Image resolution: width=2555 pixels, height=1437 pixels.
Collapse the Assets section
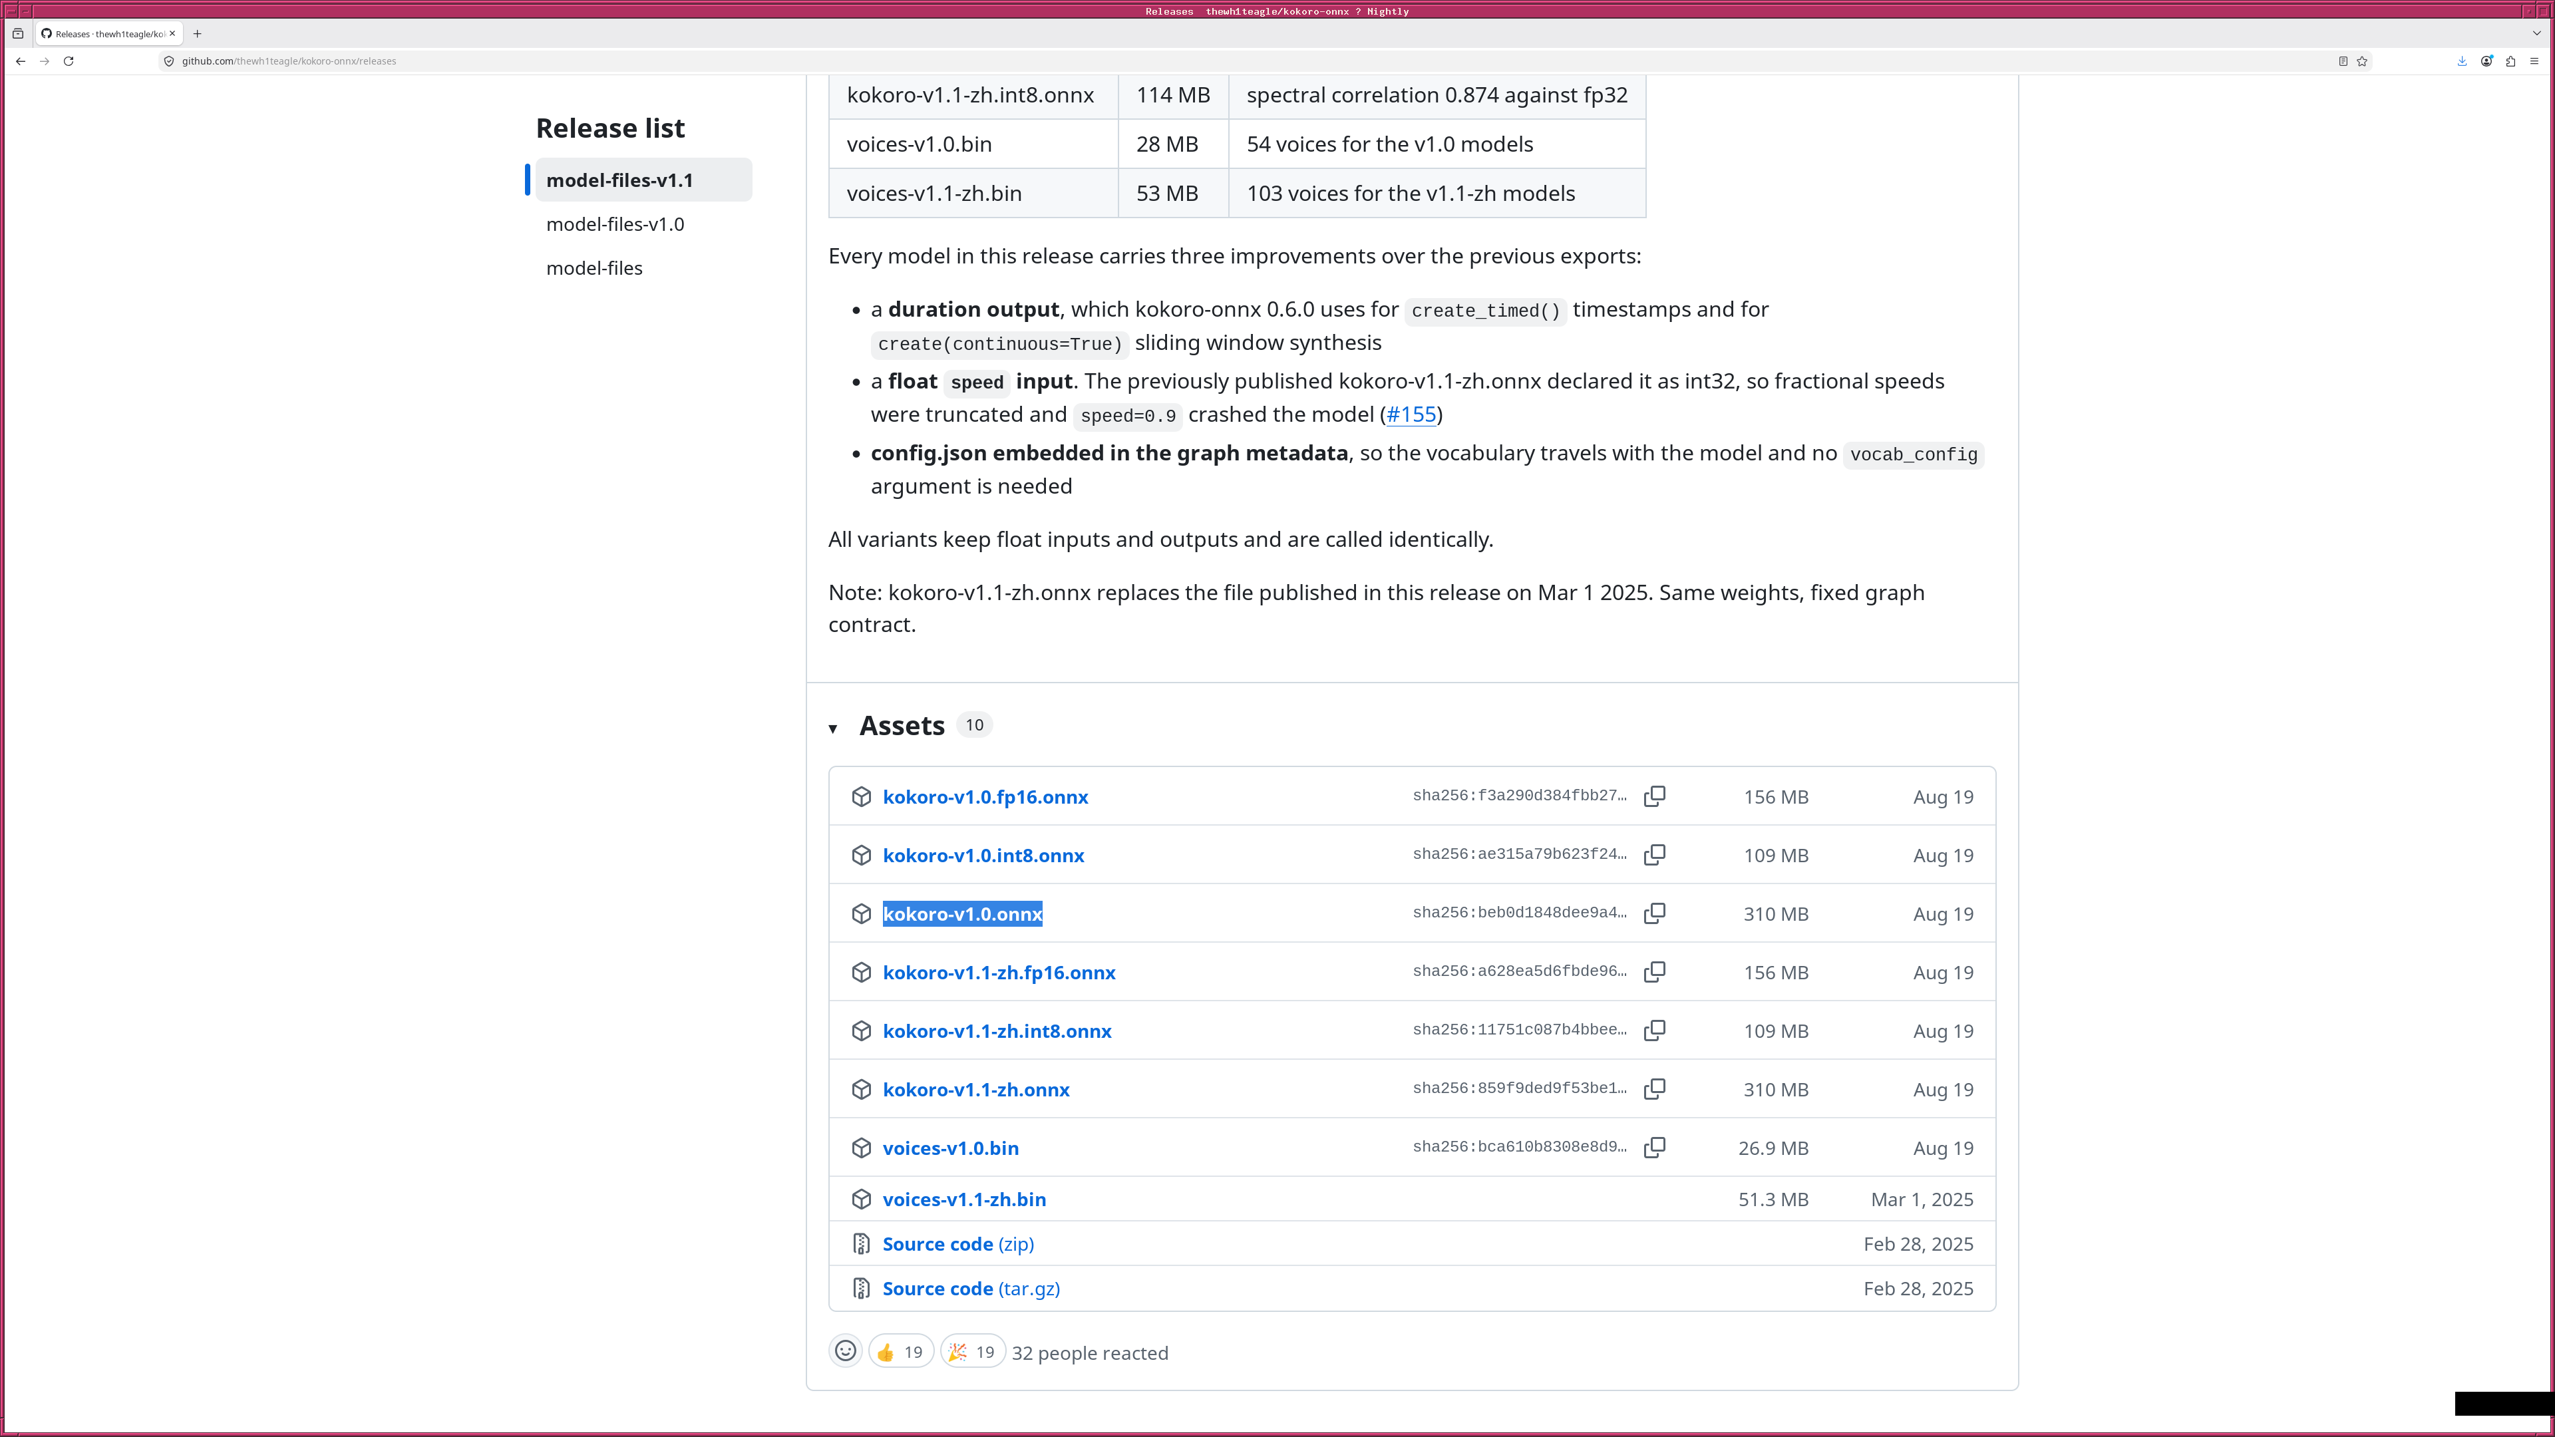[833, 728]
